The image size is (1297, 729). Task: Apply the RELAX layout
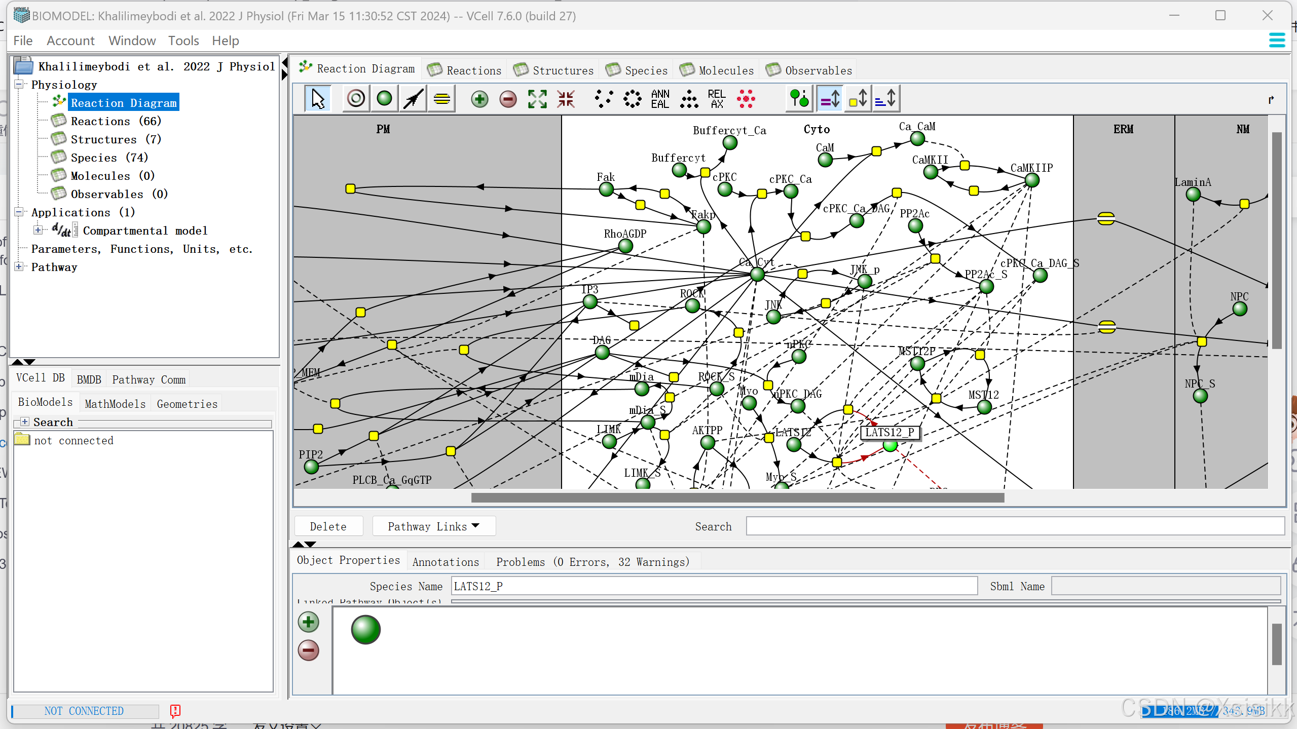[x=716, y=98]
